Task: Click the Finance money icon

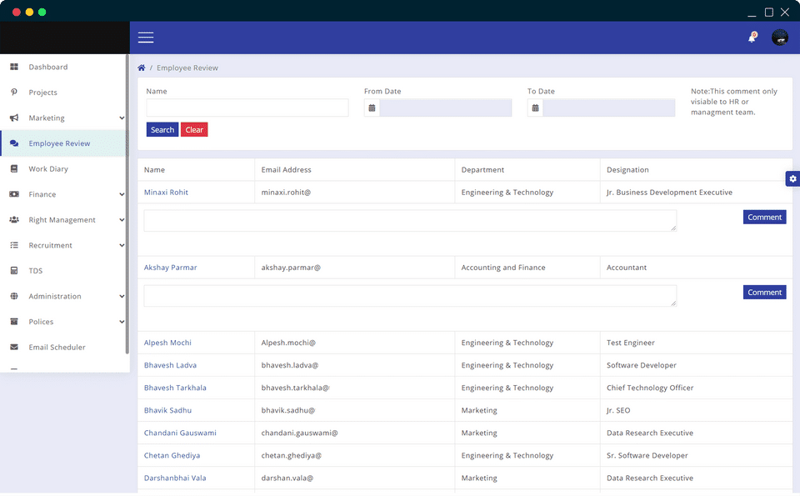Action: [x=14, y=194]
